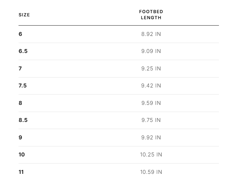Click the 9.42 IN footbed value

(151, 86)
